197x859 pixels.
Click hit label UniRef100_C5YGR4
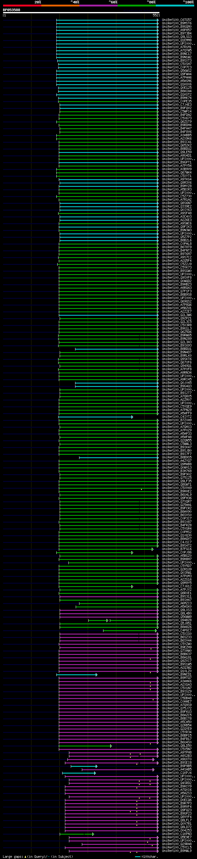pyautogui.click(x=177, y=529)
